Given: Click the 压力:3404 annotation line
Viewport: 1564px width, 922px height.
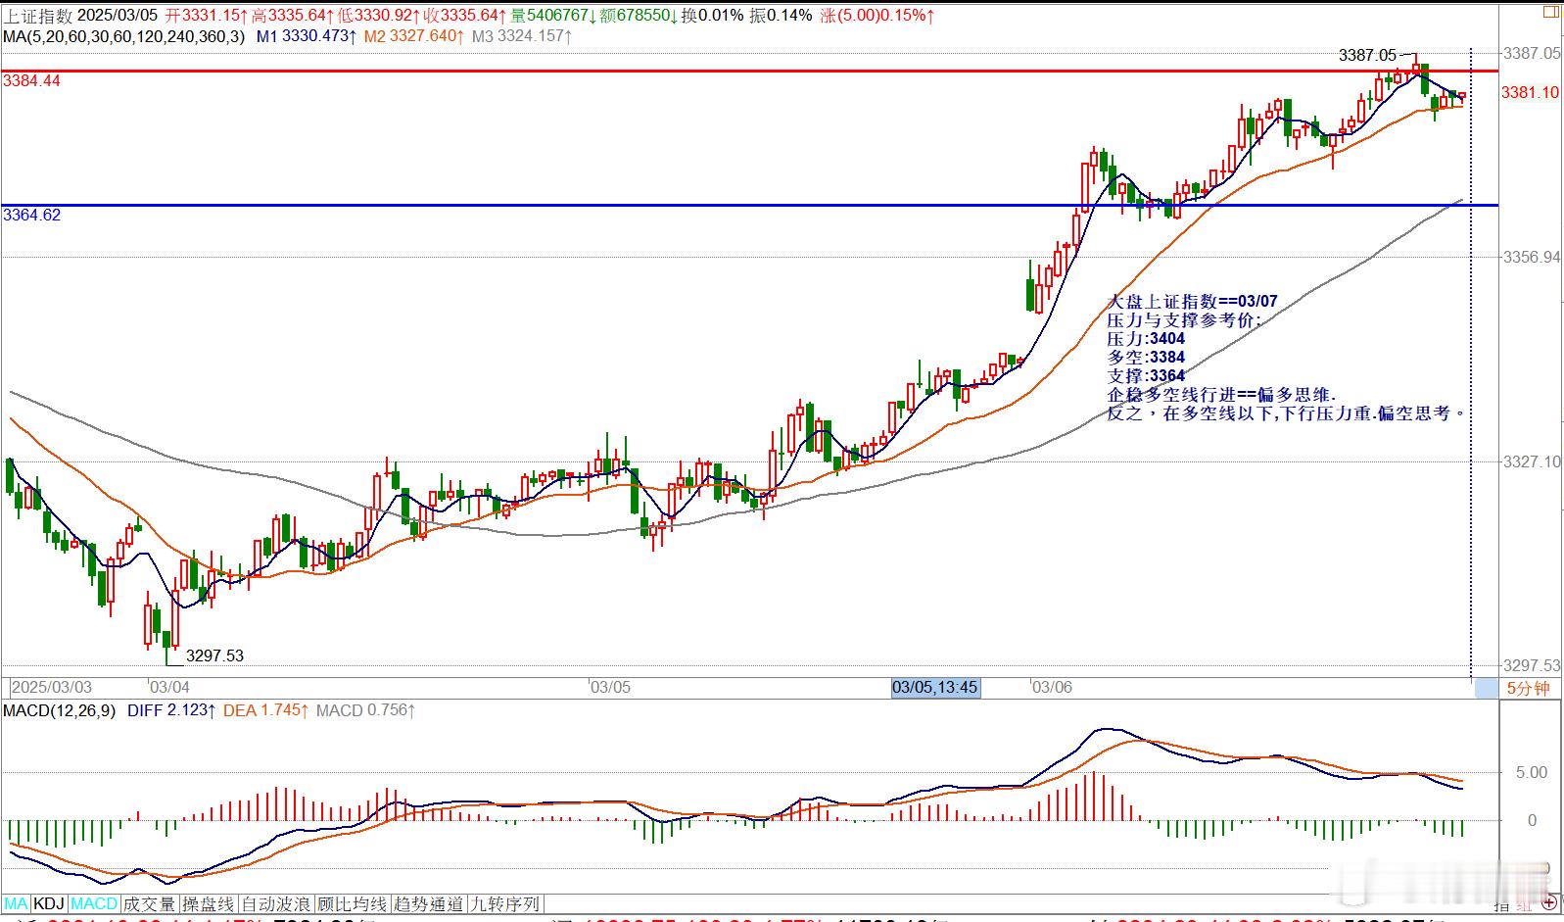Looking at the screenshot, I should pos(1146,339).
